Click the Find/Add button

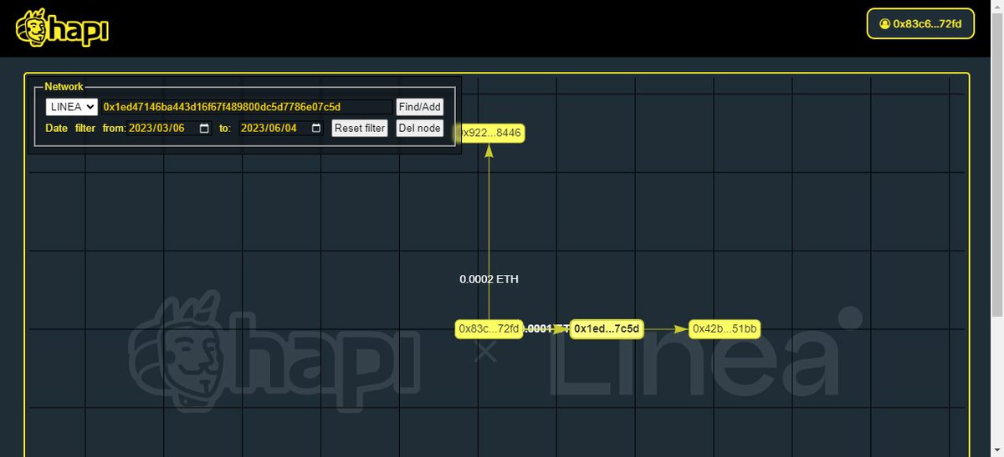click(x=419, y=107)
